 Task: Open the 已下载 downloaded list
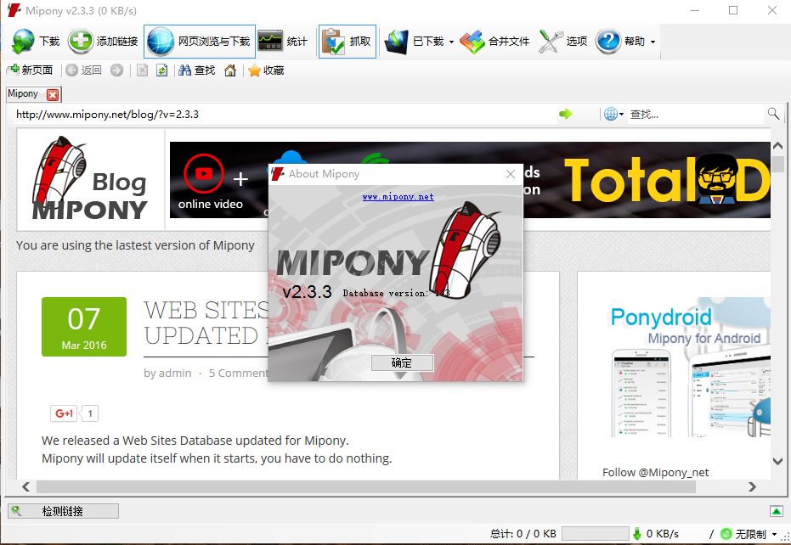414,42
